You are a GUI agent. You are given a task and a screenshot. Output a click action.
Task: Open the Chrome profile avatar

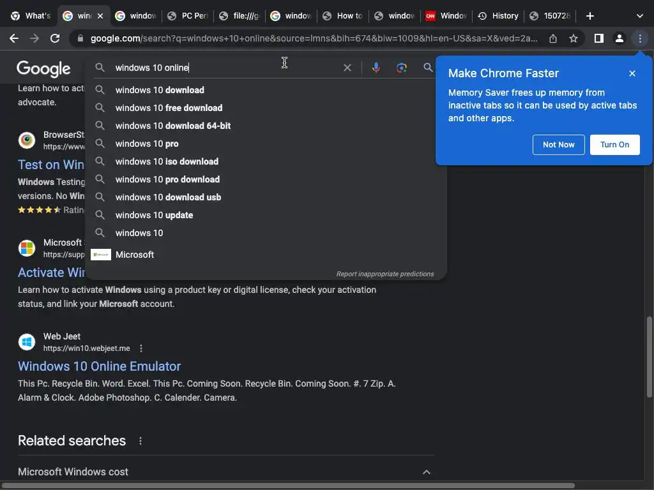click(x=620, y=38)
